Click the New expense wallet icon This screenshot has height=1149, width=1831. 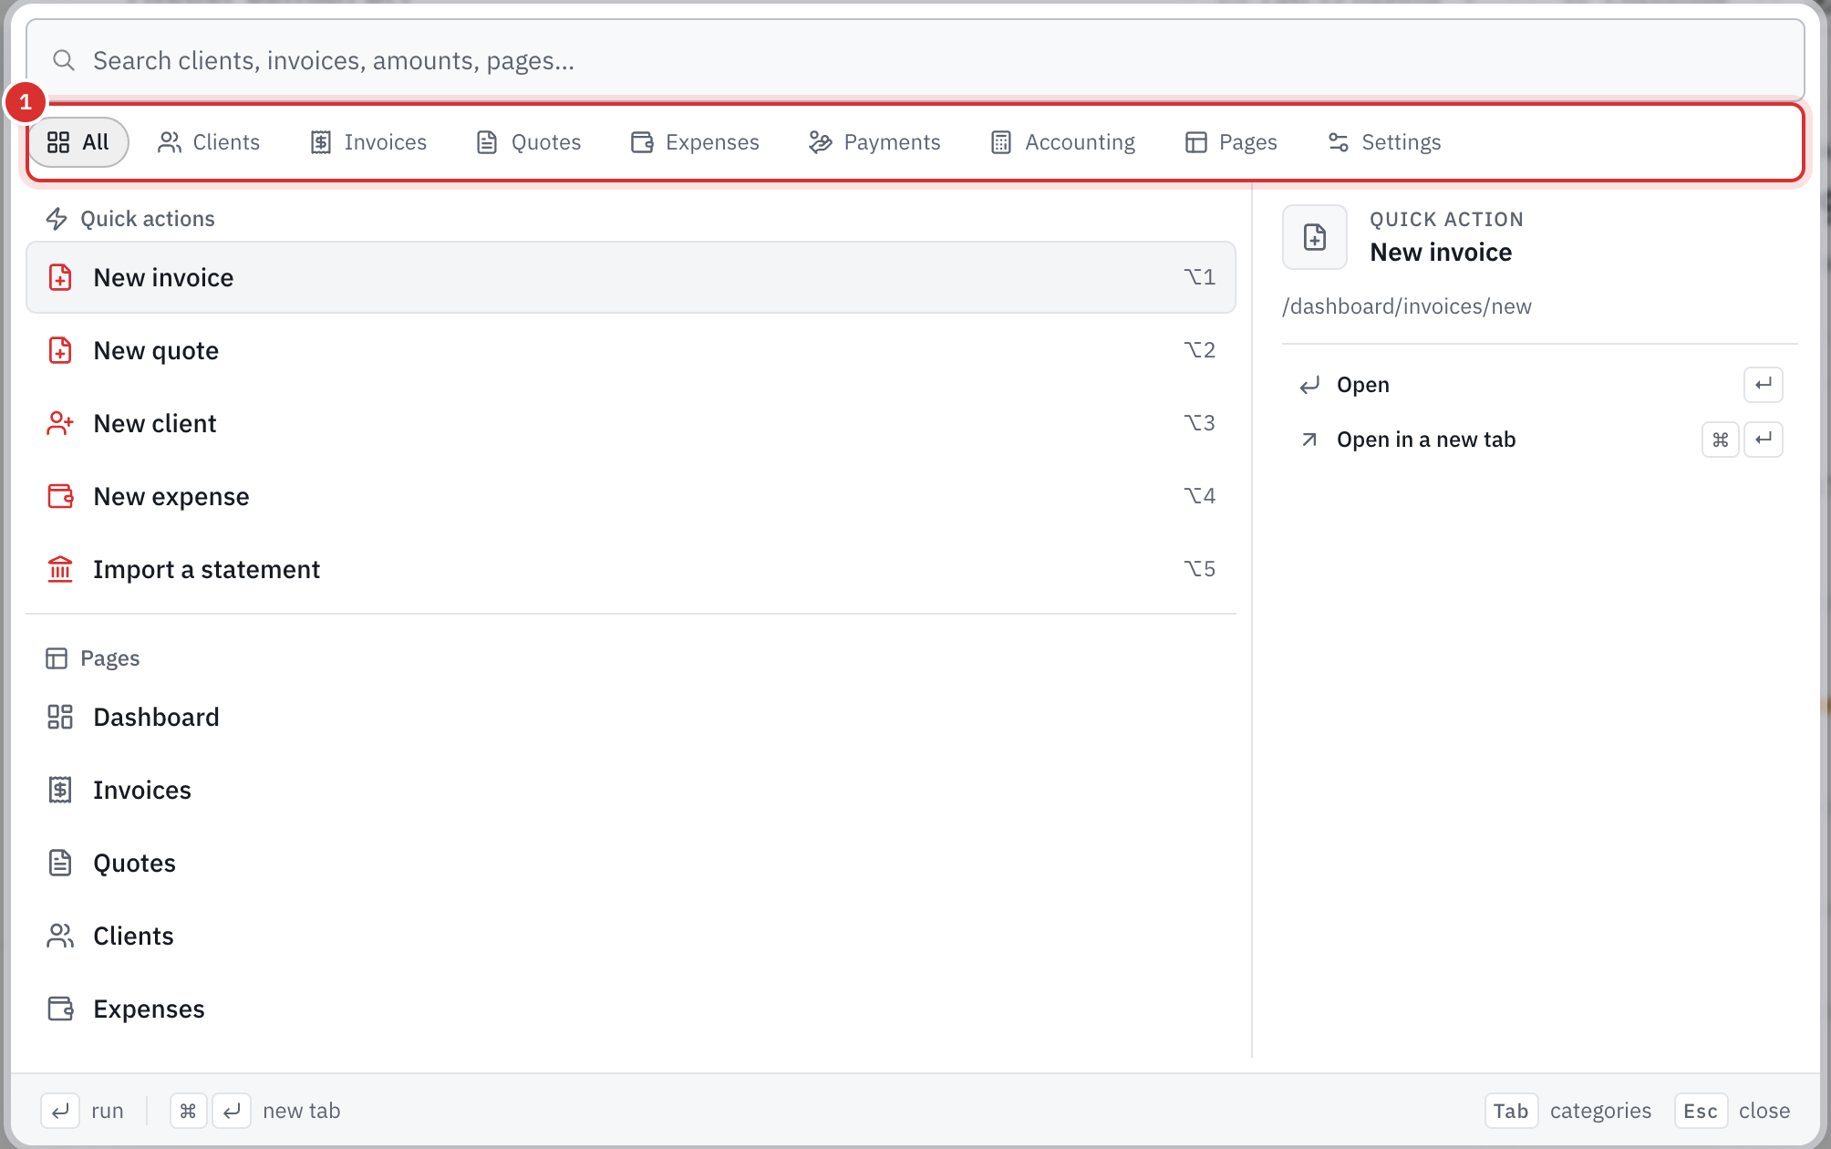coord(60,496)
